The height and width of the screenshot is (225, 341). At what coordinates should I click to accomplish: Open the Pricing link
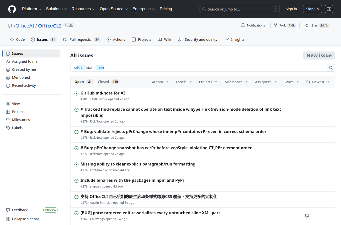[166, 9]
